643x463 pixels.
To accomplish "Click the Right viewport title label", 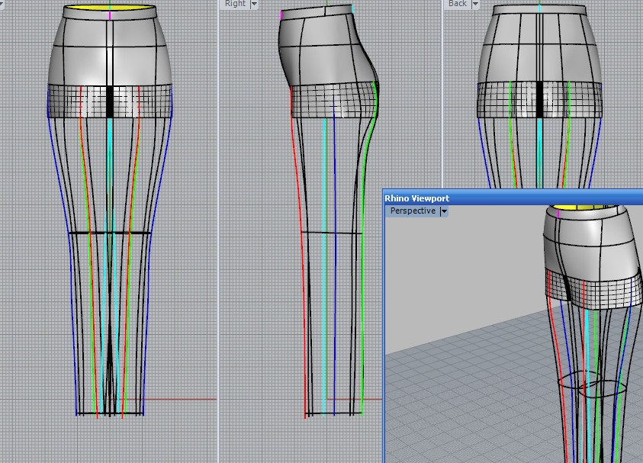I will [x=235, y=4].
